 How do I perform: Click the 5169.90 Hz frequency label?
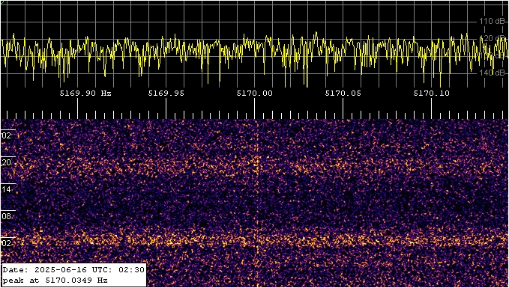point(85,94)
